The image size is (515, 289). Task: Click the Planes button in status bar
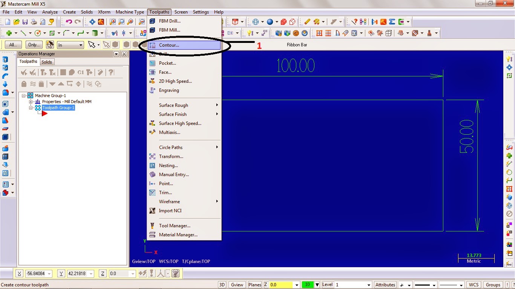[255, 285]
